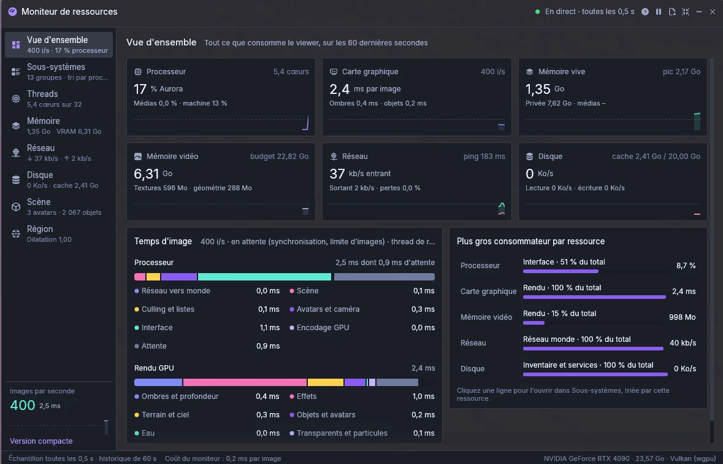723x464 pixels.
Task: Click the Mémoire vidéo card image icon
Action: pyautogui.click(x=138, y=157)
